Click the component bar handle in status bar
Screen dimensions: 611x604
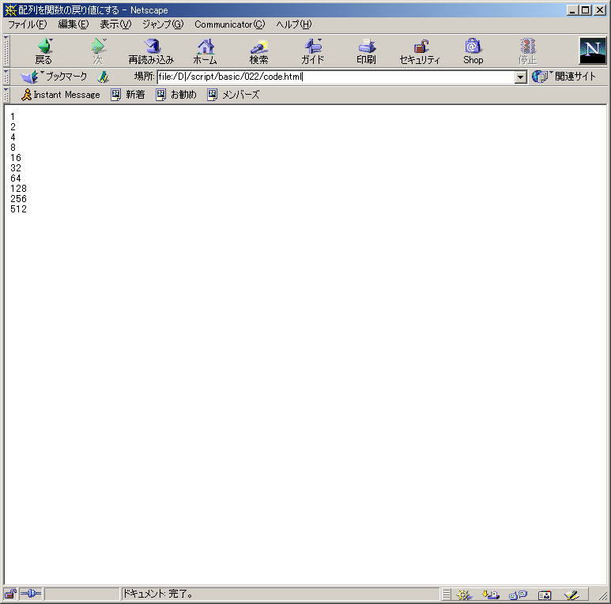pyautogui.click(x=447, y=595)
